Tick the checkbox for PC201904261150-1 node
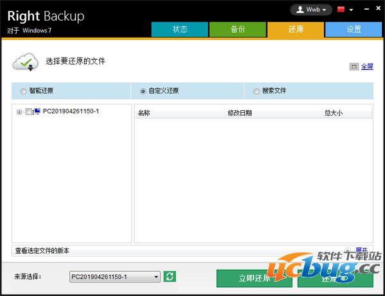This screenshot has height=296, width=385. [x=28, y=111]
